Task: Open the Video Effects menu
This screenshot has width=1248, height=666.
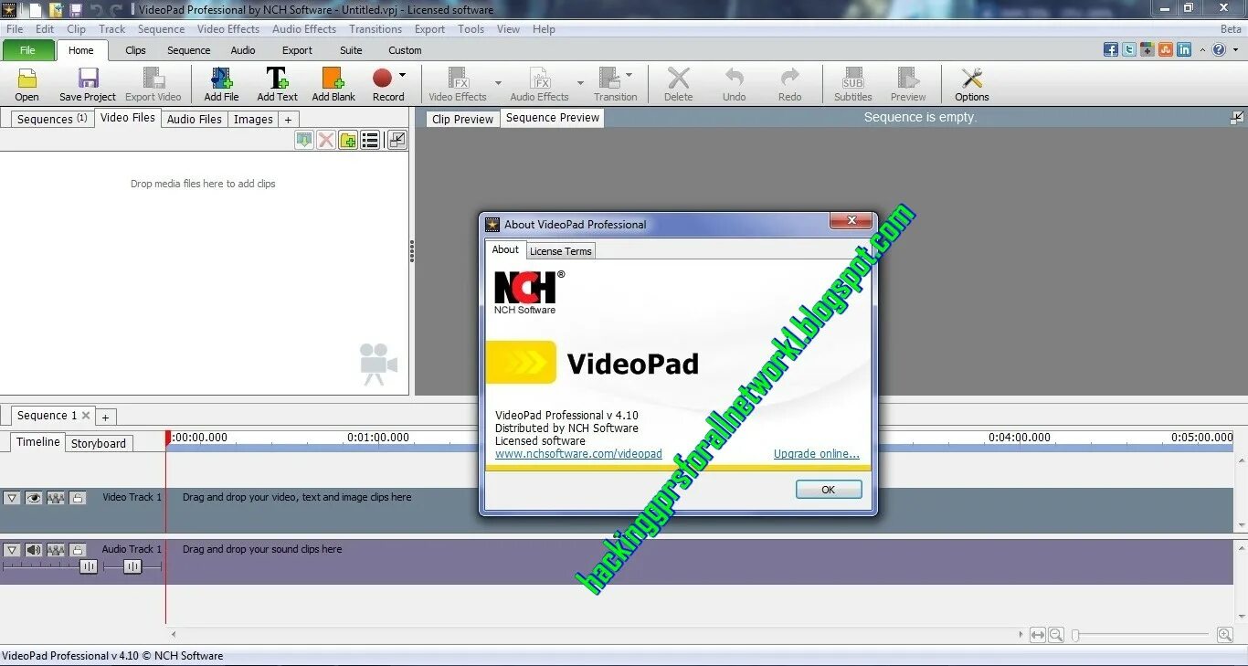Action: coord(228,29)
